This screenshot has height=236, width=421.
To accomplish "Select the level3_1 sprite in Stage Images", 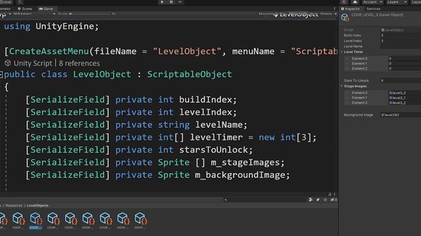I will (405, 98).
